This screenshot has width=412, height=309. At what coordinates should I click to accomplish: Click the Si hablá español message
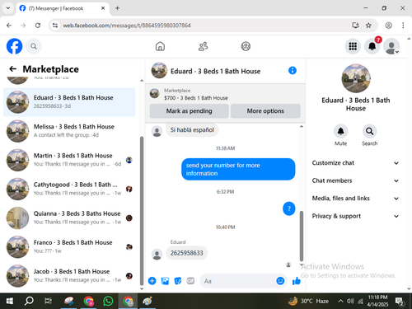pyautogui.click(x=192, y=130)
